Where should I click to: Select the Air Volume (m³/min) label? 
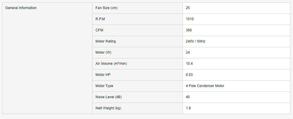(111, 64)
